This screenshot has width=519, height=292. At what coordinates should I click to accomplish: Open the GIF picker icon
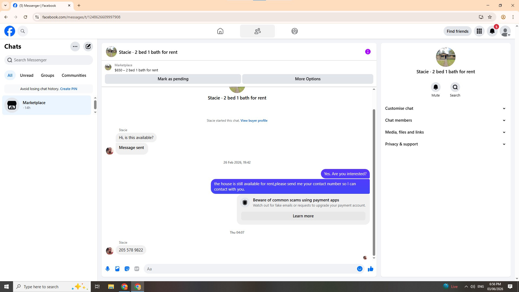137,269
